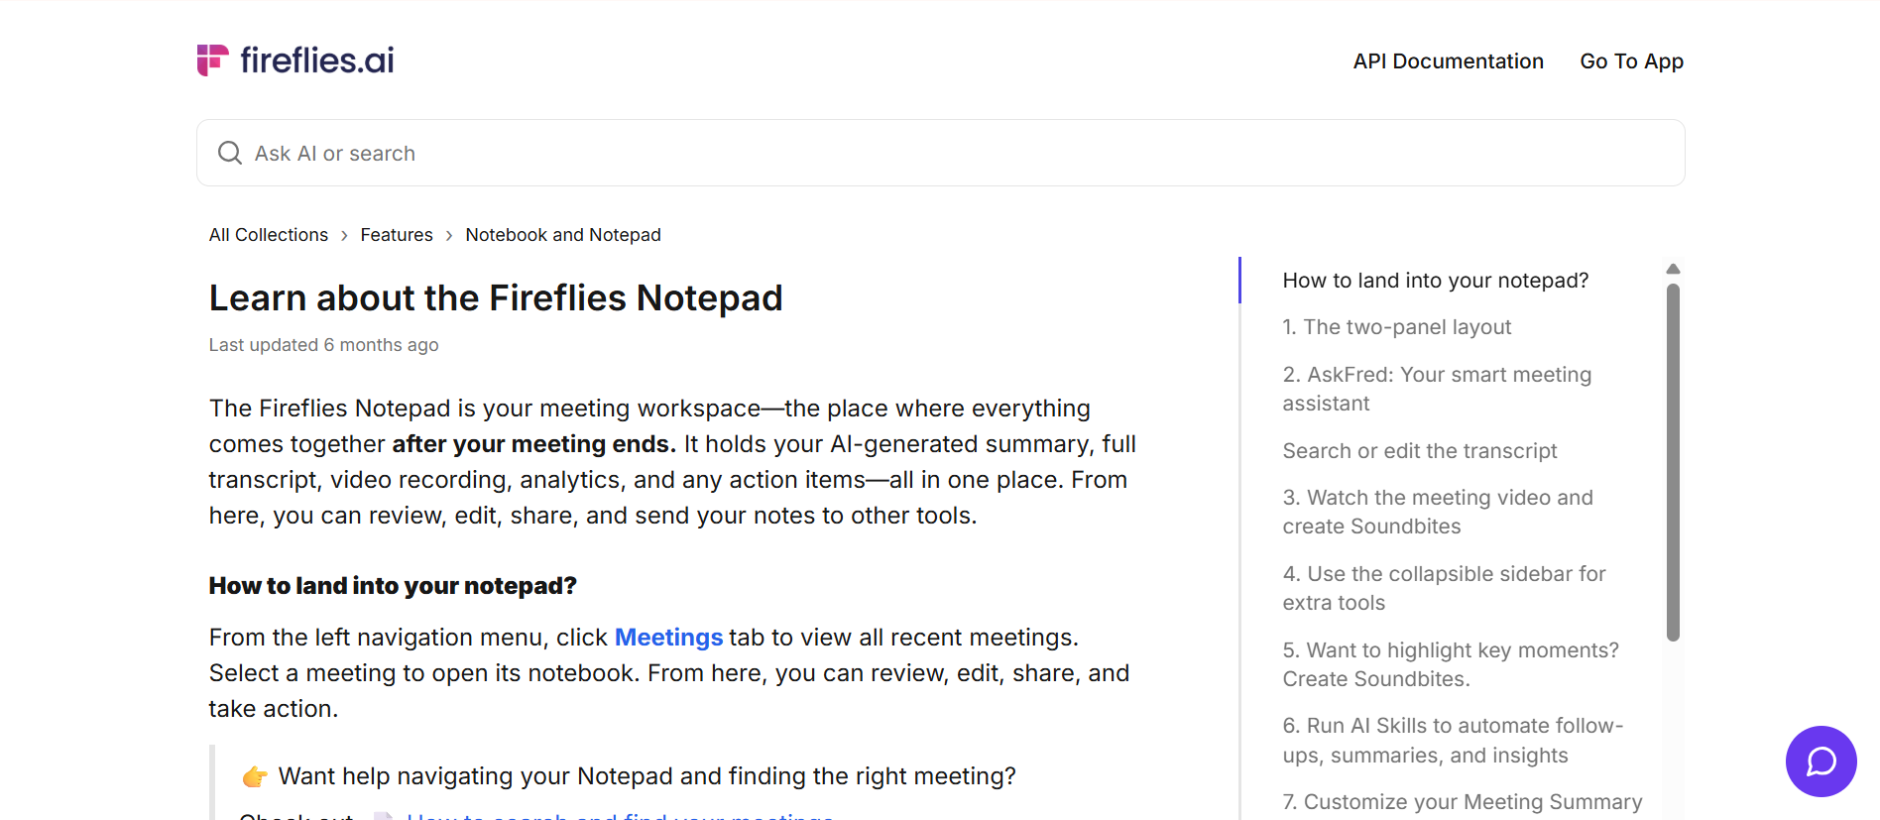
Task: Jump to AskFred smart meeting assistant section
Action: [x=1437, y=389]
